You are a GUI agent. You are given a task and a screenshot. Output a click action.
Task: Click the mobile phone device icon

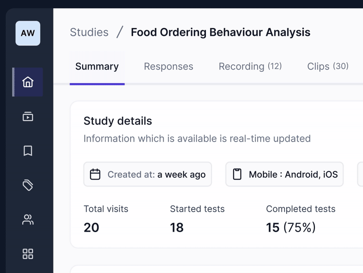237,174
